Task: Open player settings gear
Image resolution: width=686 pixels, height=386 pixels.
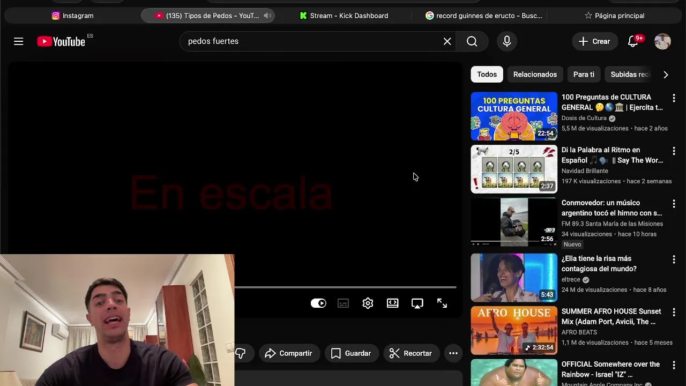Action: point(368,303)
